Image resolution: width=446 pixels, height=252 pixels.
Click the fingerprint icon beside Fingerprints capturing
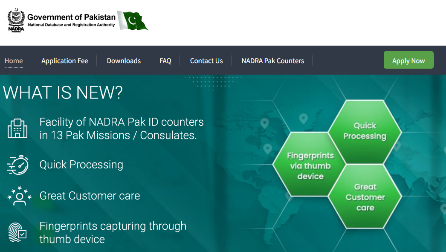[17, 232]
